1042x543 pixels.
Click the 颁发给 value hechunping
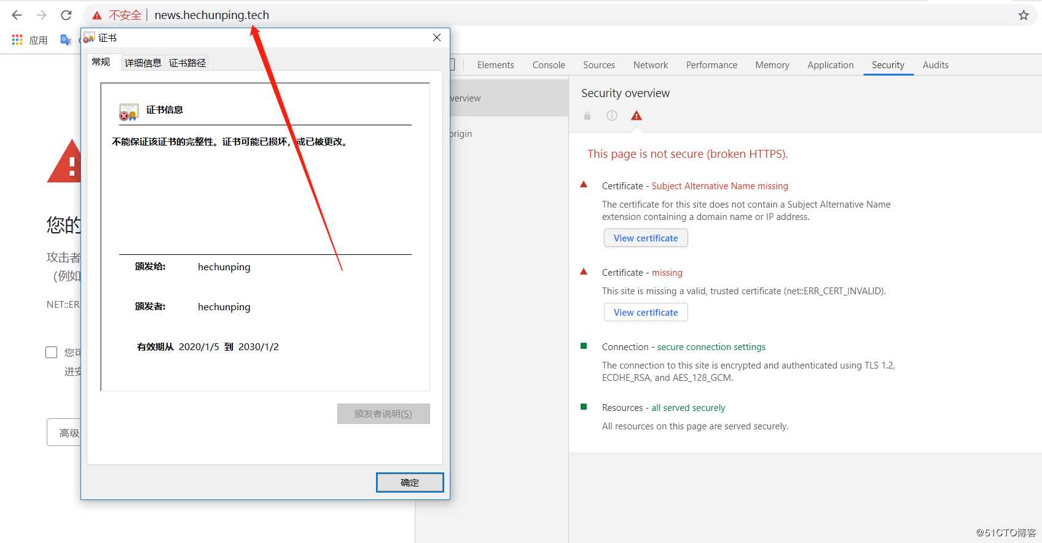tap(224, 267)
